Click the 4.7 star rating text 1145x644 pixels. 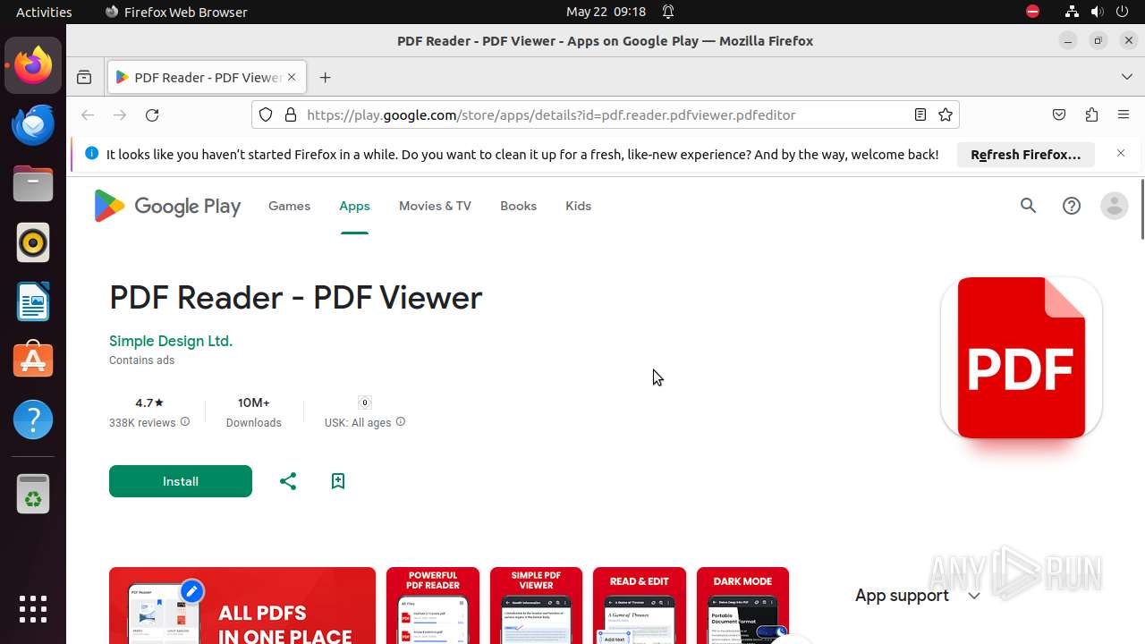pos(149,402)
